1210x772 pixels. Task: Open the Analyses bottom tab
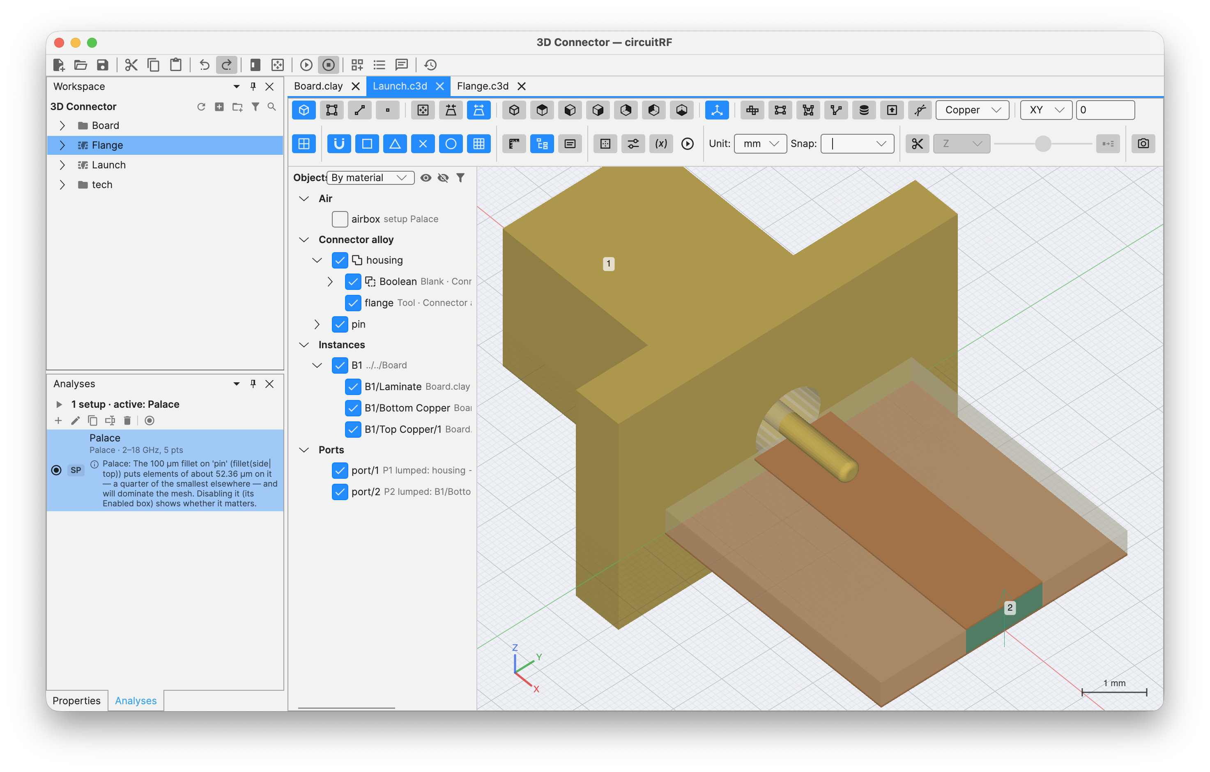136,701
